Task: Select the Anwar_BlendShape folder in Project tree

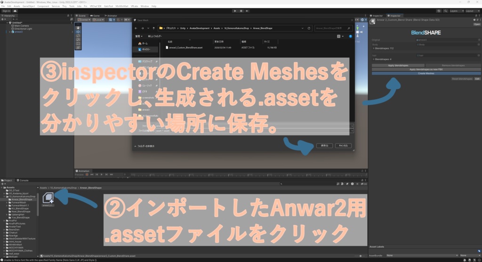Action: click(x=22, y=199)
